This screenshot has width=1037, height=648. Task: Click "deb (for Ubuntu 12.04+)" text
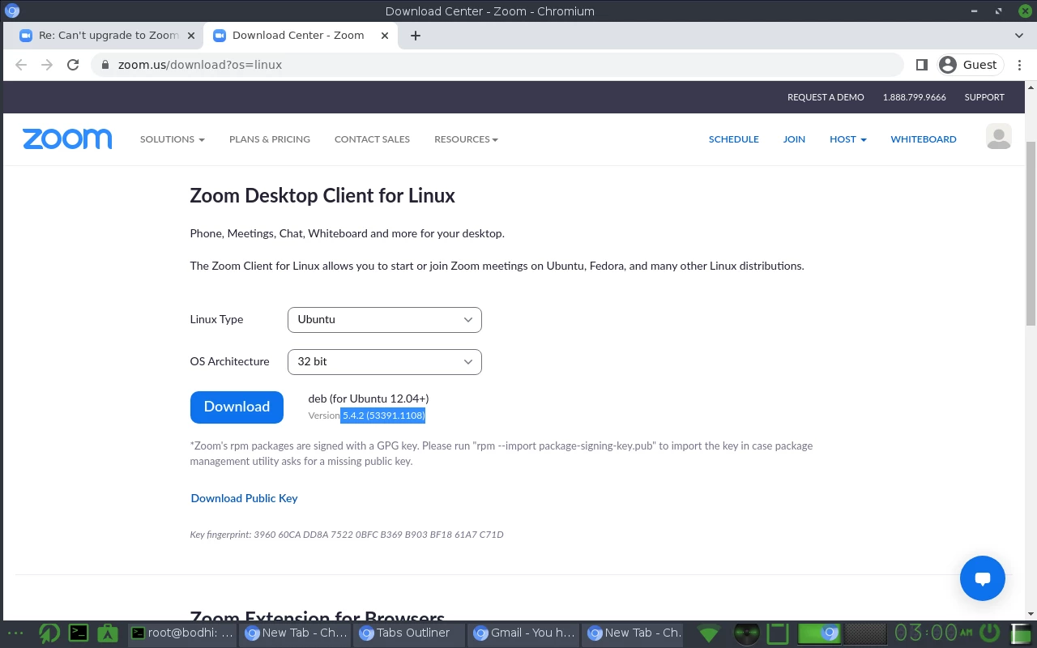369,399
